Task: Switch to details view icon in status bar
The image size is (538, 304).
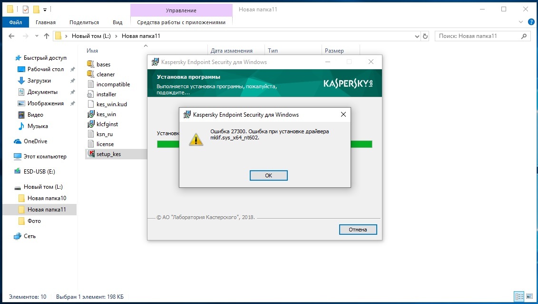Action: [519, 296]
